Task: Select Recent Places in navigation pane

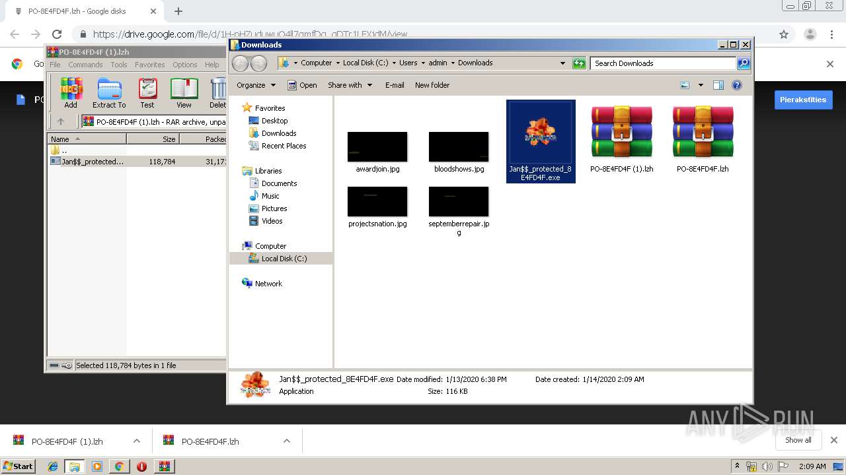Action: point(278,146)
